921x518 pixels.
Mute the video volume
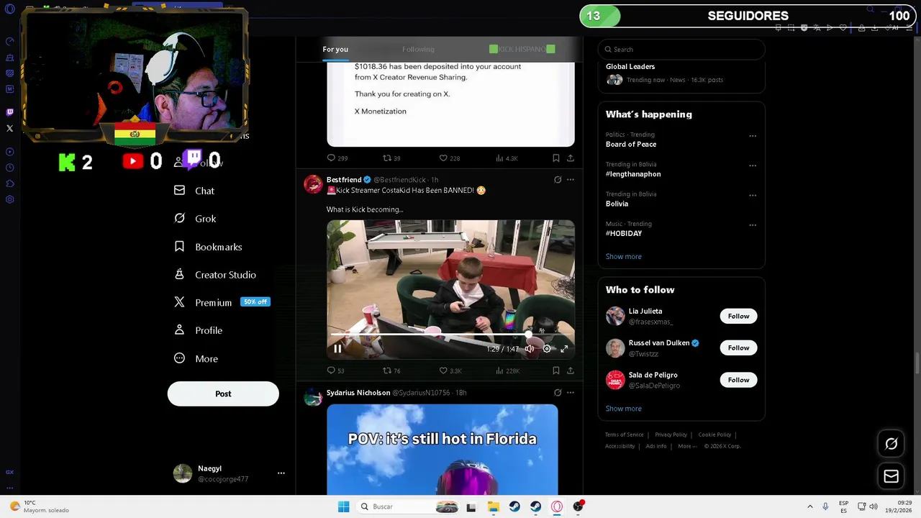point(530,349)
